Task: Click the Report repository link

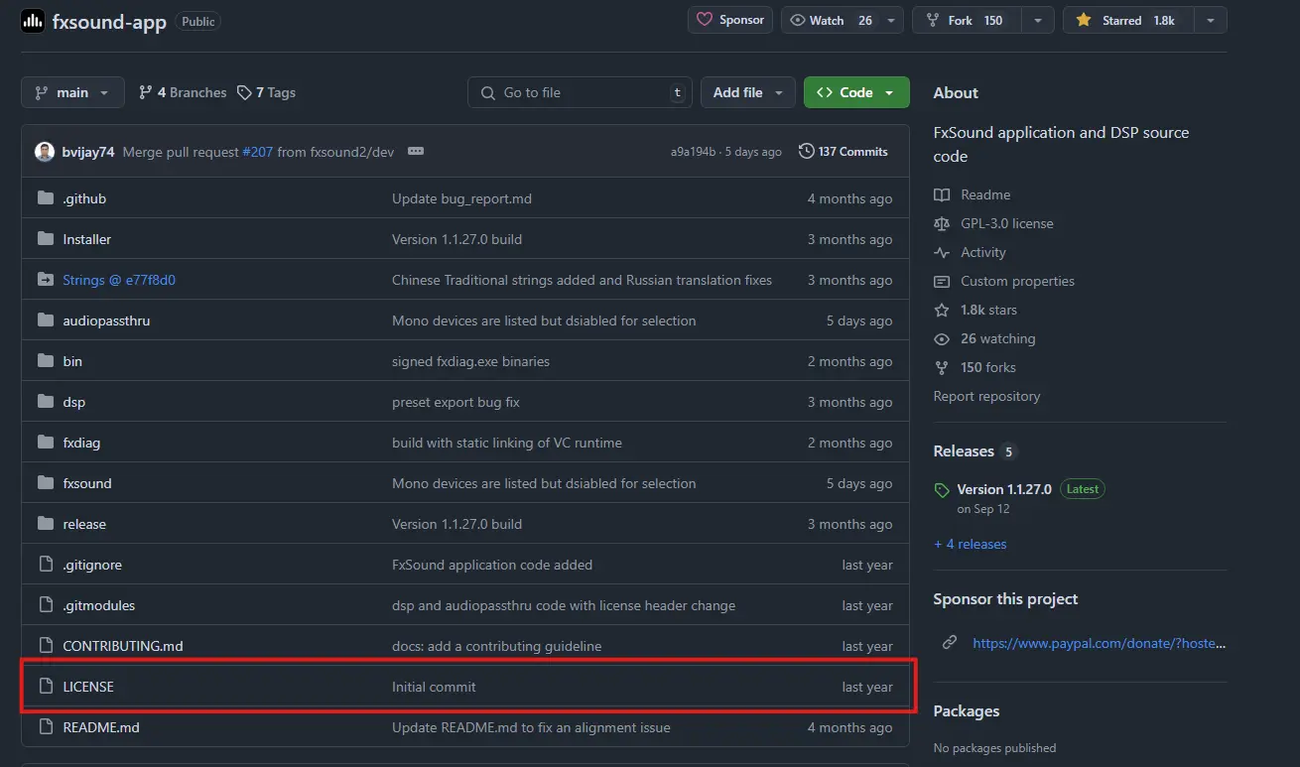Action: point(986,396)
